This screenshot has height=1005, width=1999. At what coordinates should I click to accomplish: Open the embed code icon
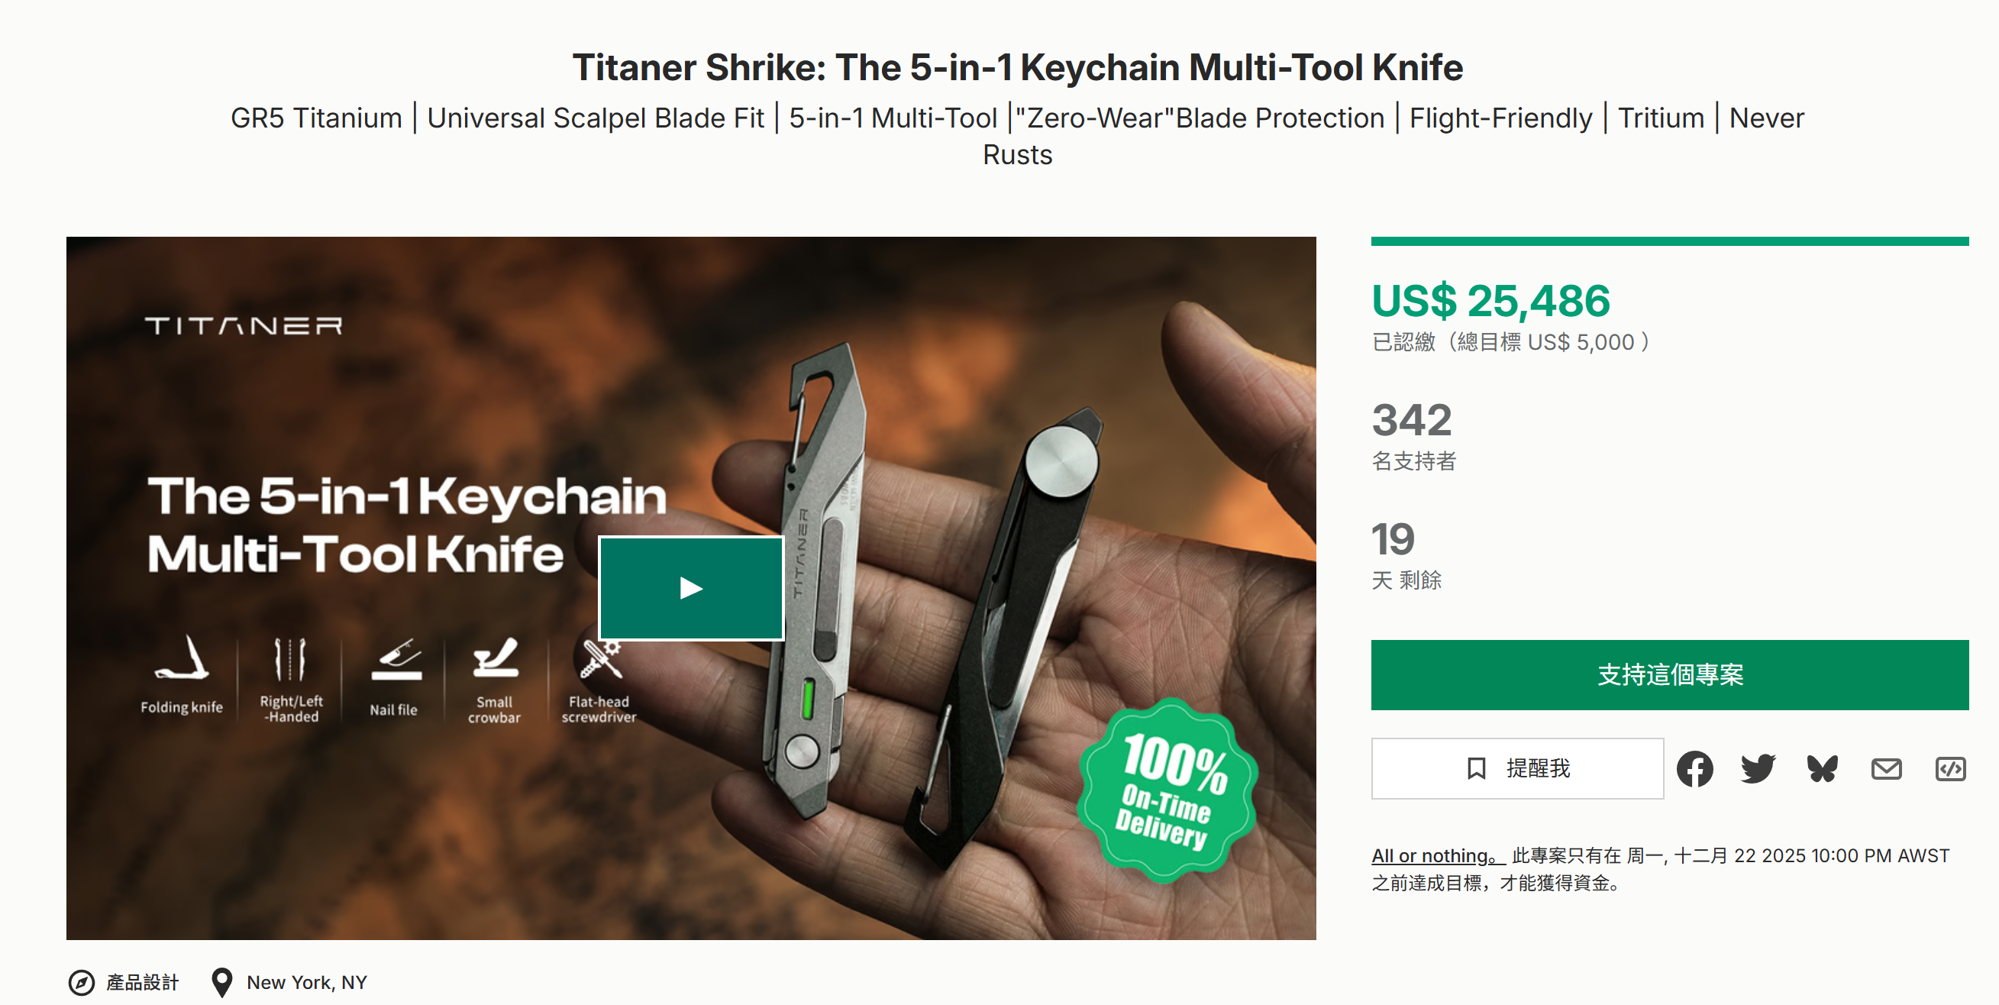click(x=1950, y=769)
